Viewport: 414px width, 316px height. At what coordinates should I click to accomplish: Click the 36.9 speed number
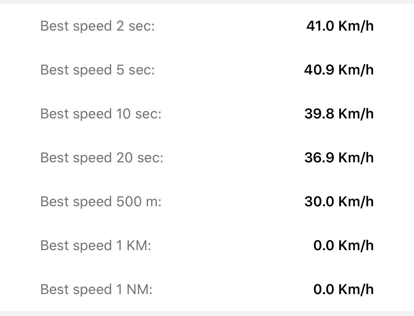click(319, 158)
